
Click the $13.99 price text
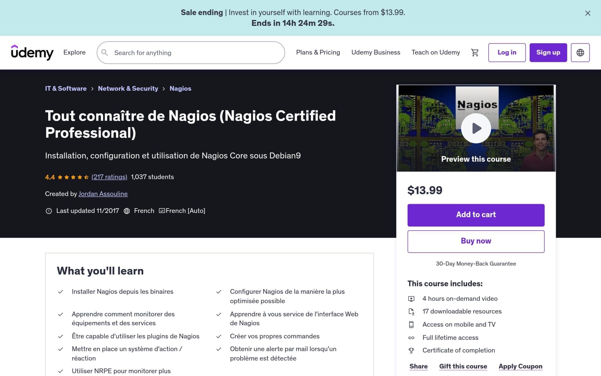point(425,190)
